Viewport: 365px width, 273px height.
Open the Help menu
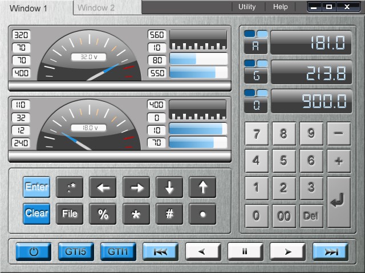(x=281, y=7)
